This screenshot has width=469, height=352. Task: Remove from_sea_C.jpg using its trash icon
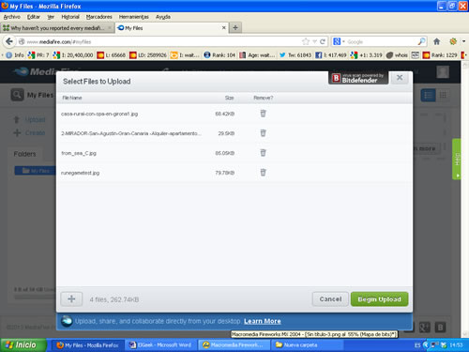tap(263, 153)
